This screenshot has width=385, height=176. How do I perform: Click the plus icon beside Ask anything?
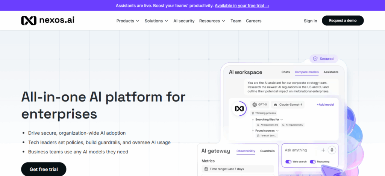[323, 150]
